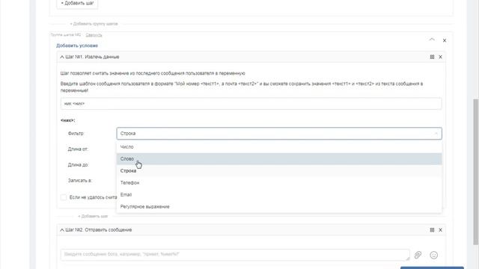Choose Регулярное выражение in the filter list
479x269 pixels.
coord(279,206)
